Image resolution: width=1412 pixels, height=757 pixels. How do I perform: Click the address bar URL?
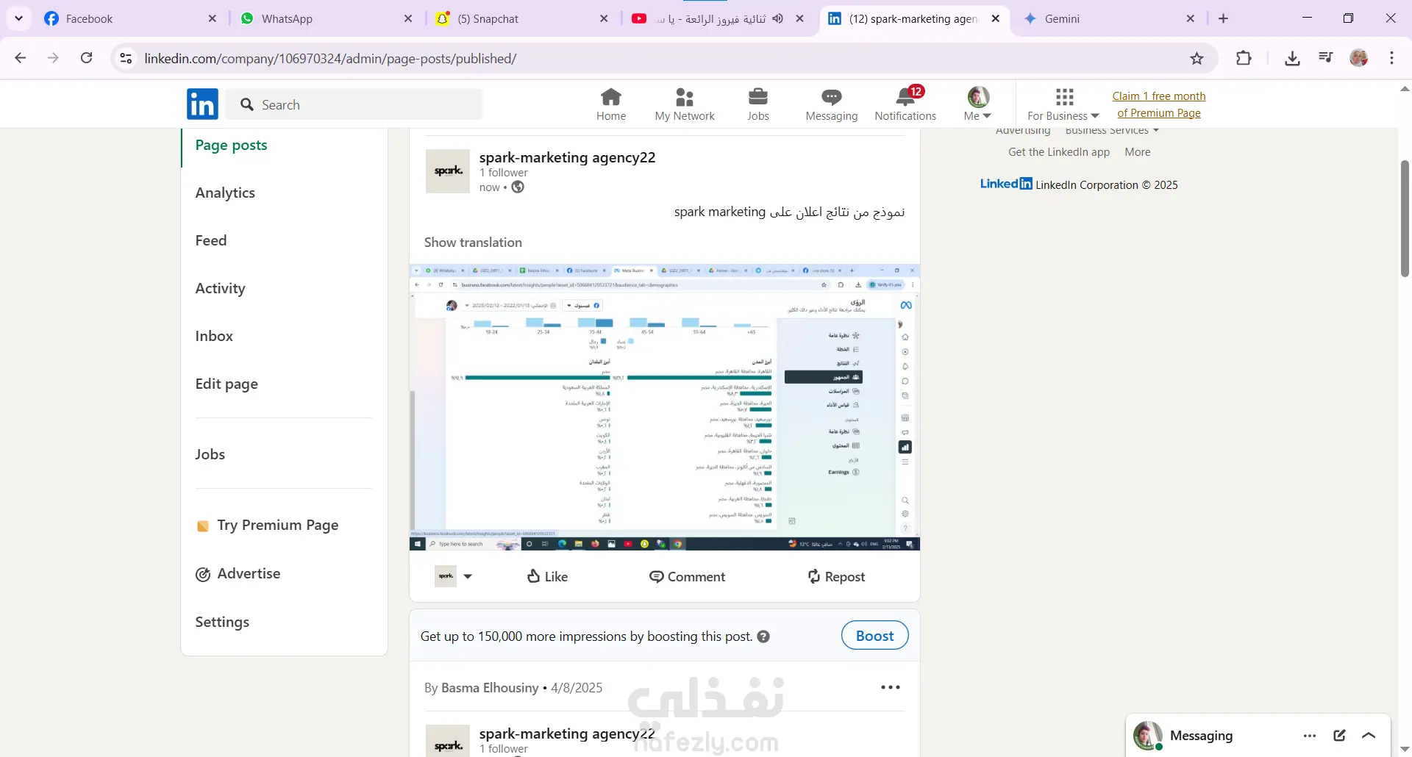click(x=330, y=59)
